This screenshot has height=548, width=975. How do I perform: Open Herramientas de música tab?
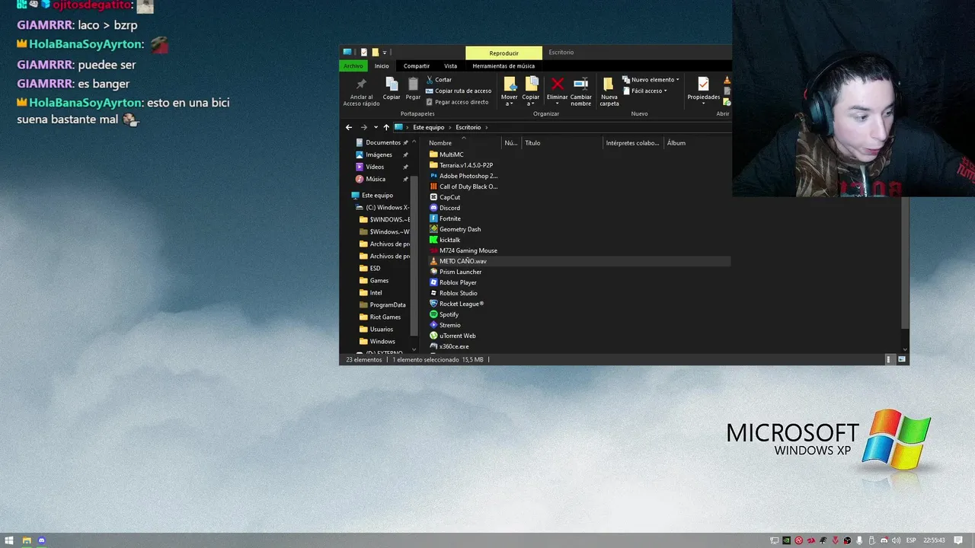[x=503, y=66]
